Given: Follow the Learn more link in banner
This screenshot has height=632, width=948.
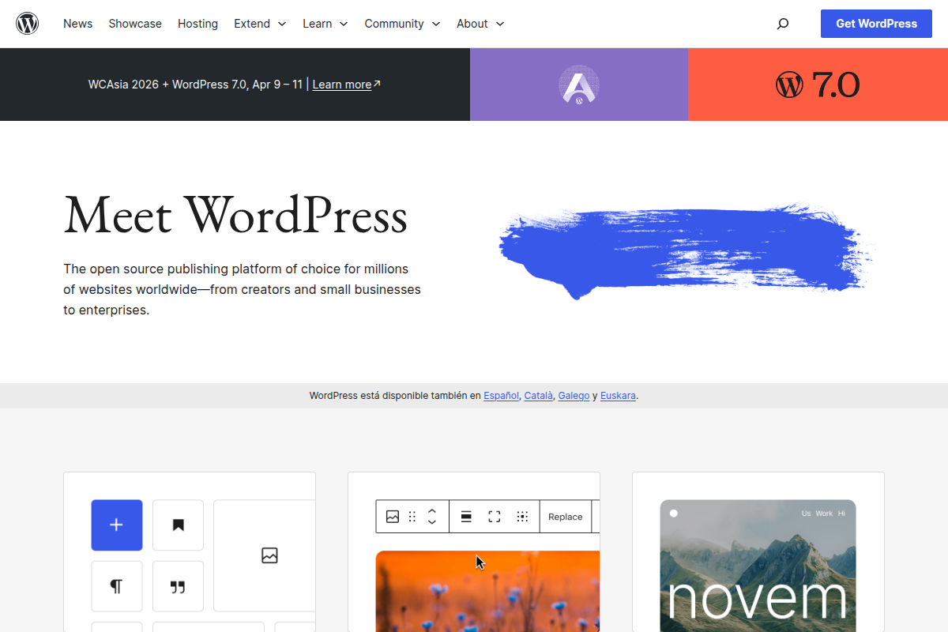Looking at the screenshot, I should 342,85.
